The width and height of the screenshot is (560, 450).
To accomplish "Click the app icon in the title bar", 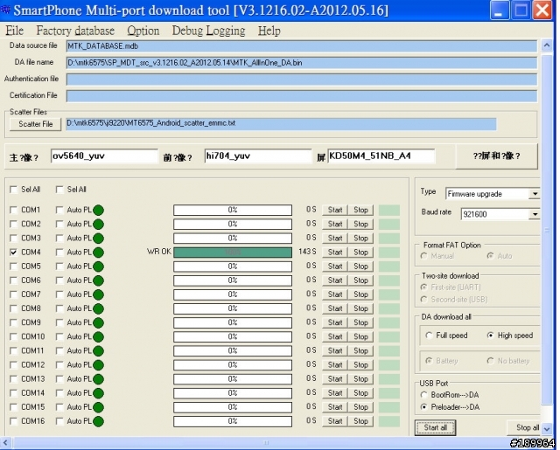I will click(5, 10).
